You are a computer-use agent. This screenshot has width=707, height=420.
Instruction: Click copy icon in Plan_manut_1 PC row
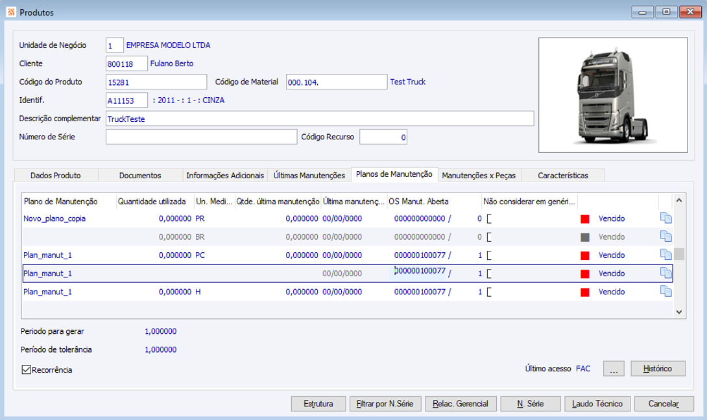(x=666, y=255)
